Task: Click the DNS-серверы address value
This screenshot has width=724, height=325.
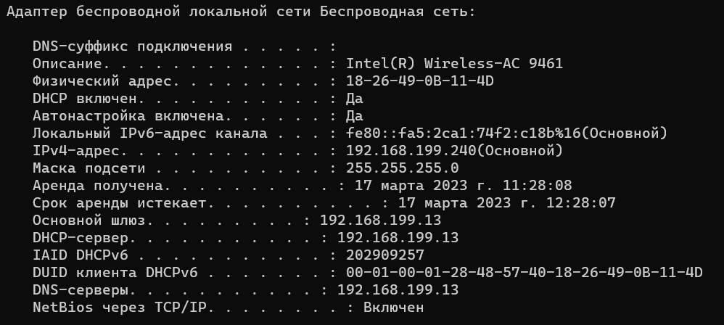Action: click(x=398, y=290)
